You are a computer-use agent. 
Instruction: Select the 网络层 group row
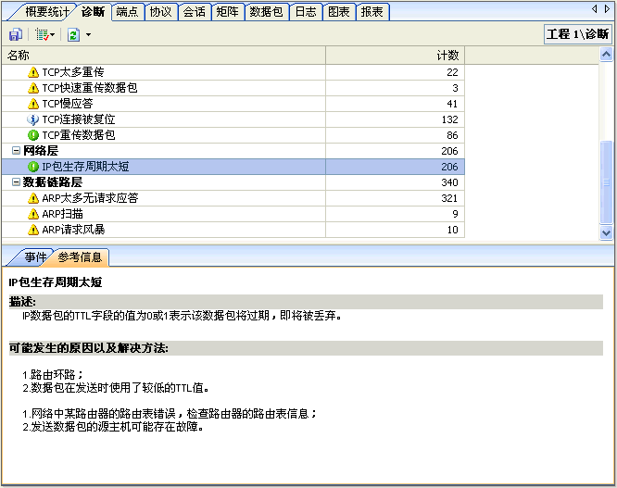tap(233, 151)
